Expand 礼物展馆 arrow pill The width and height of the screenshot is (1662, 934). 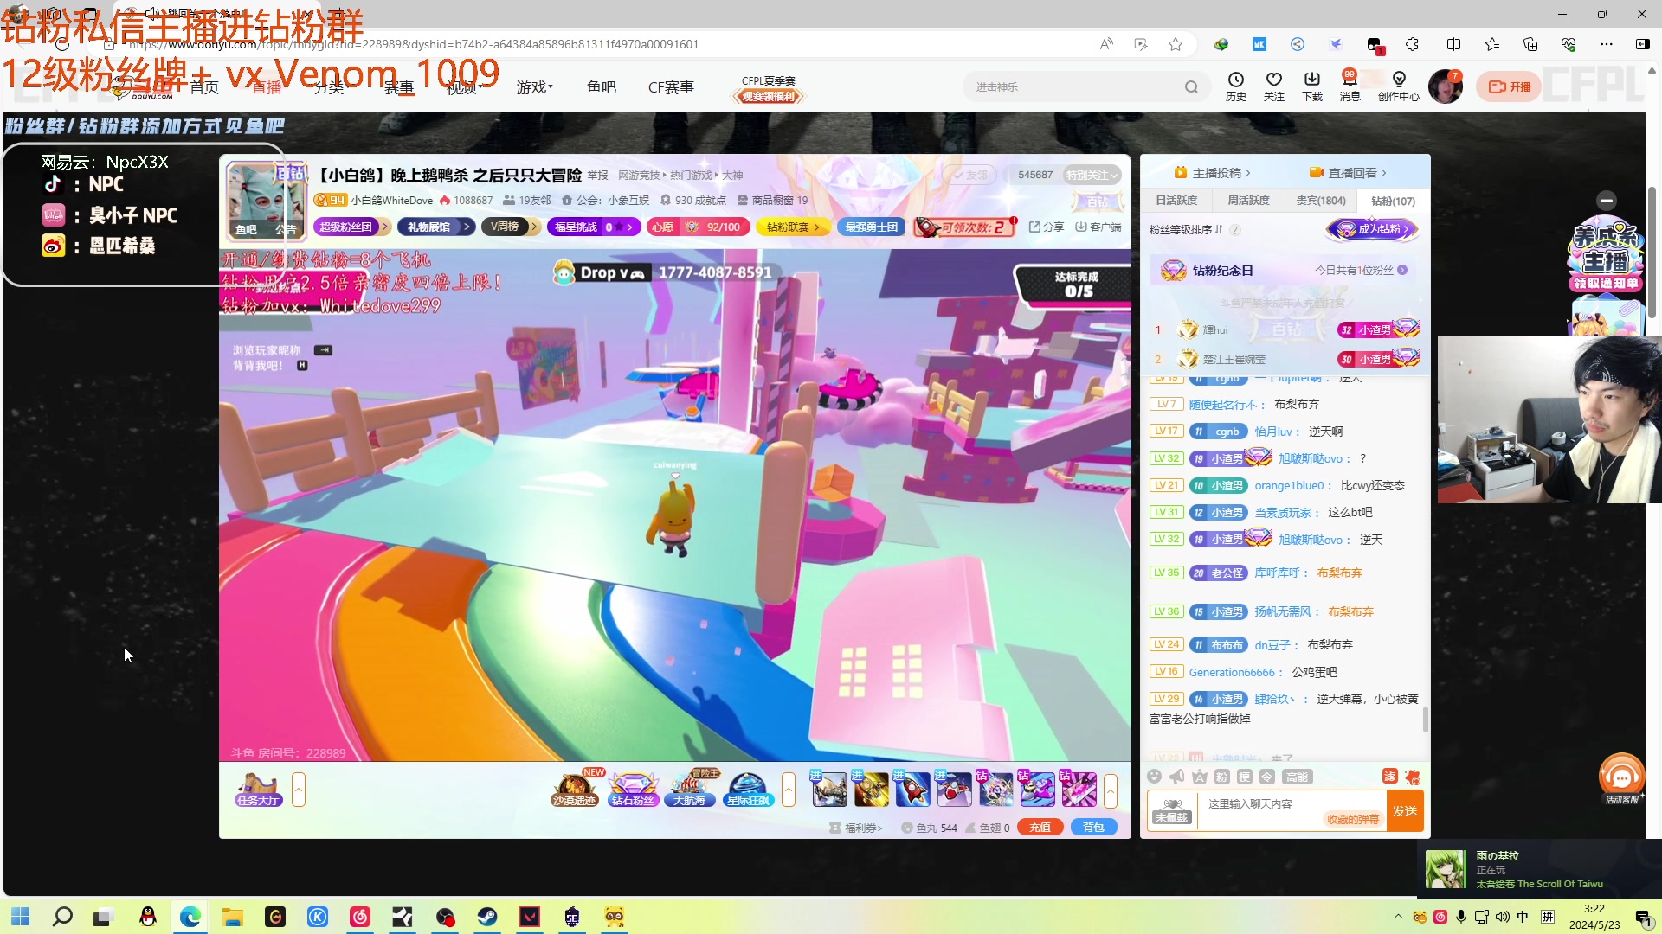point(436,227)
